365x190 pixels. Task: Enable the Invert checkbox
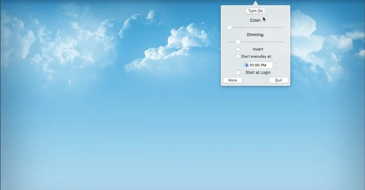238,49
